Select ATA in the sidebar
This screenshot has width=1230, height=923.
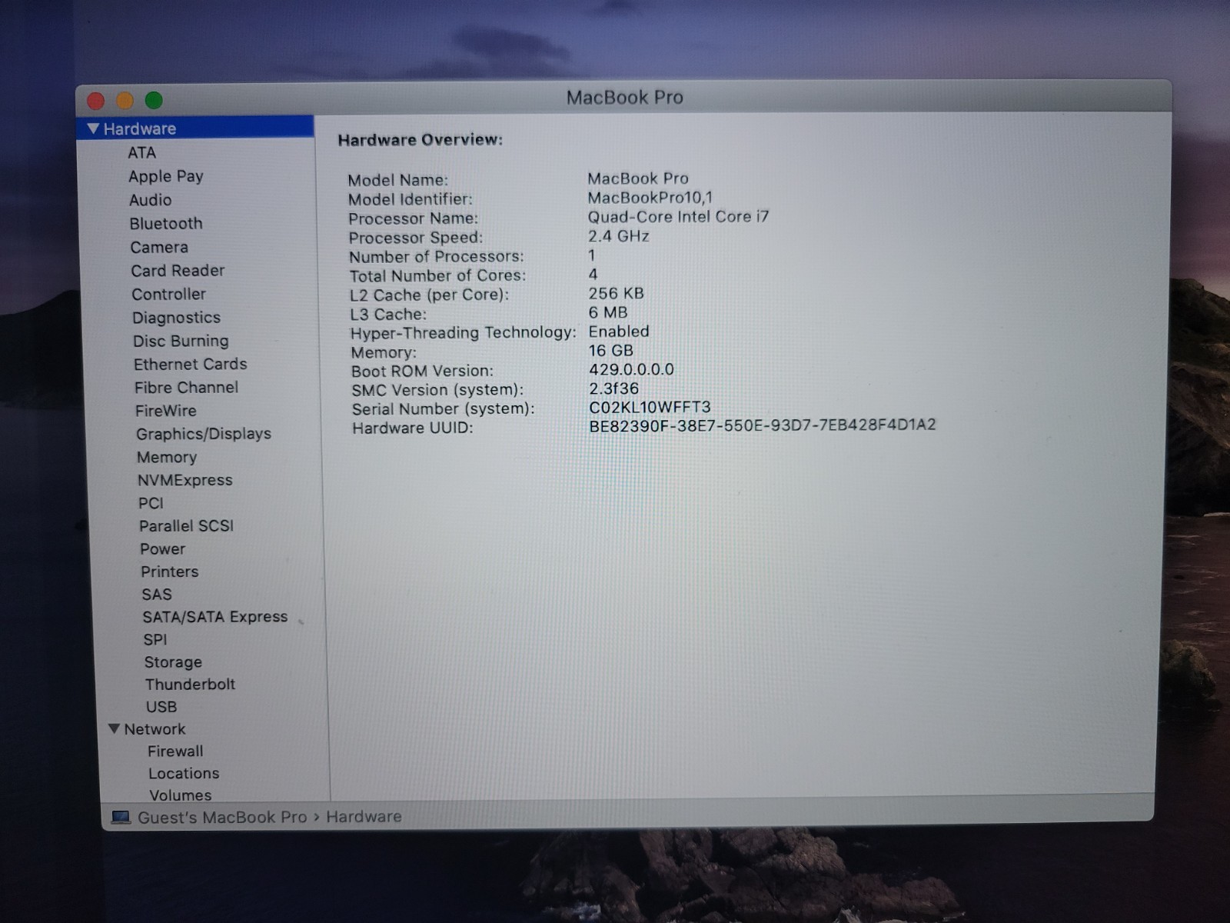(x=142, y=152)
